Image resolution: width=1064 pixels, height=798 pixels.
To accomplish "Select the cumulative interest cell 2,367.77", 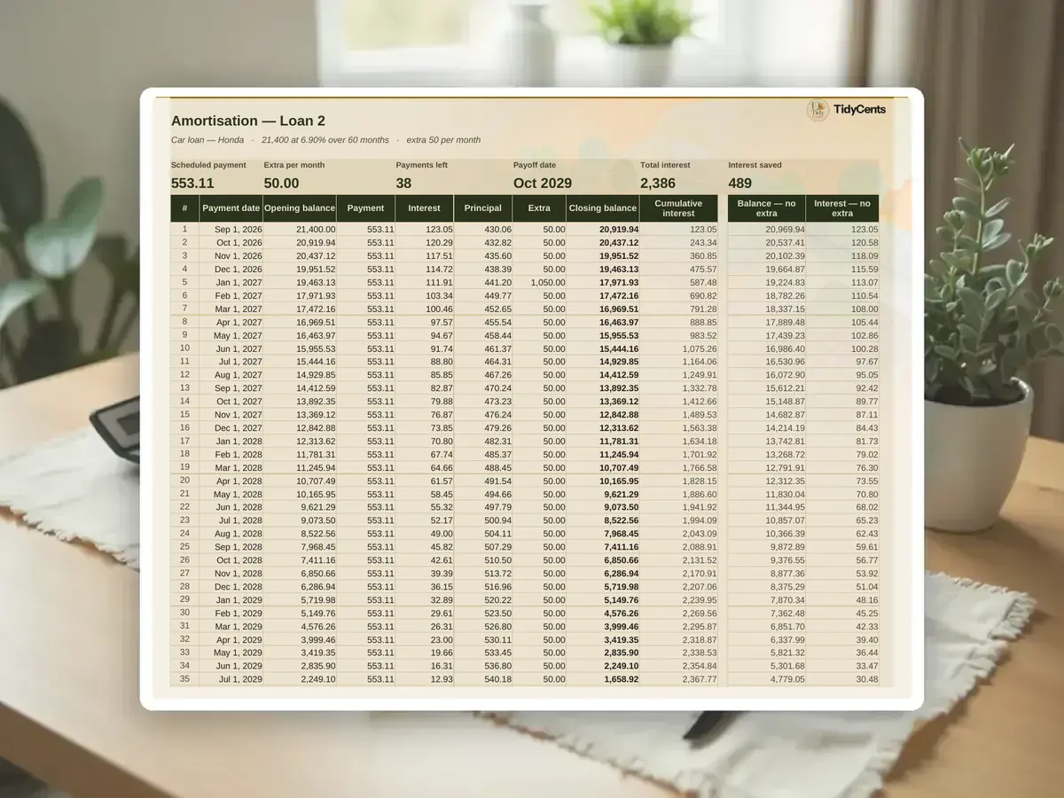I will click(x=678, y=679).
